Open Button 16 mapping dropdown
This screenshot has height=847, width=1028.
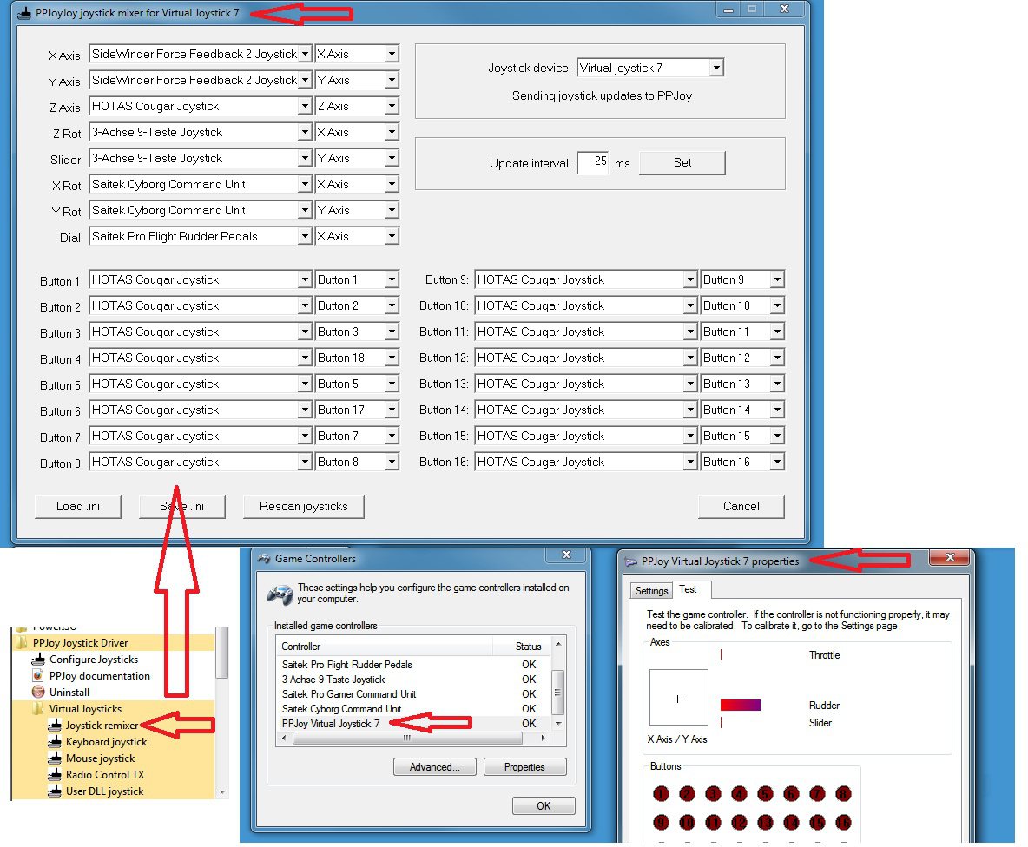[777, 462]
